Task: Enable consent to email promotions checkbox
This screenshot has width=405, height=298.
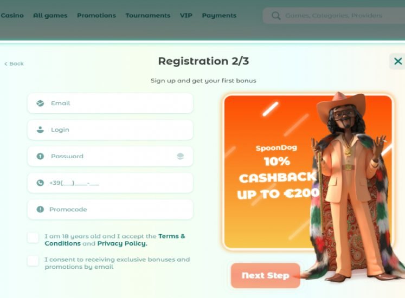Action: click(x=33, y=261)
